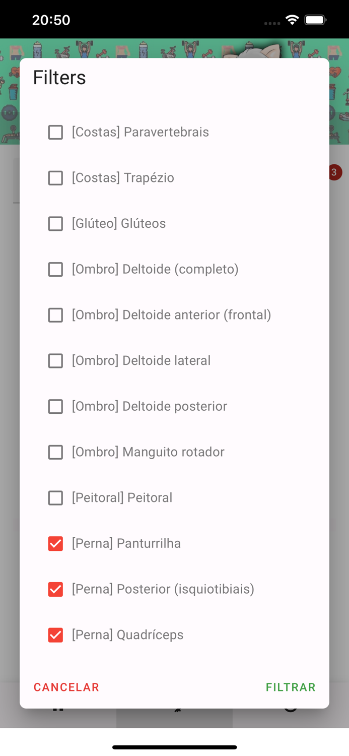
Task: Uncheck the [Perna] Panturrilha filter
Action: pyautogui.click(x=55, y=543)
